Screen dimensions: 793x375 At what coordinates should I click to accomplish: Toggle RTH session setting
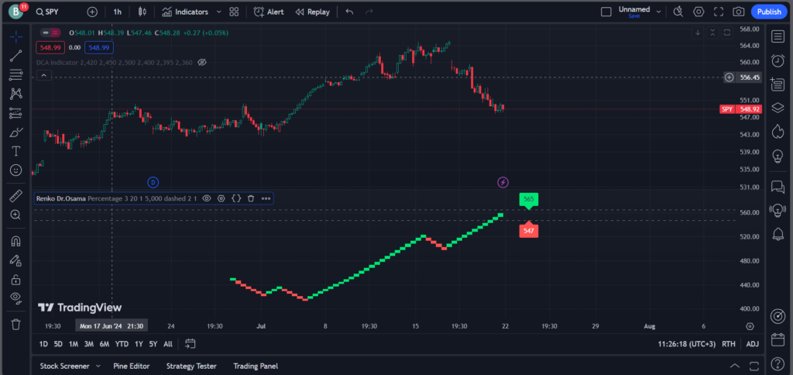coord(729,344)
